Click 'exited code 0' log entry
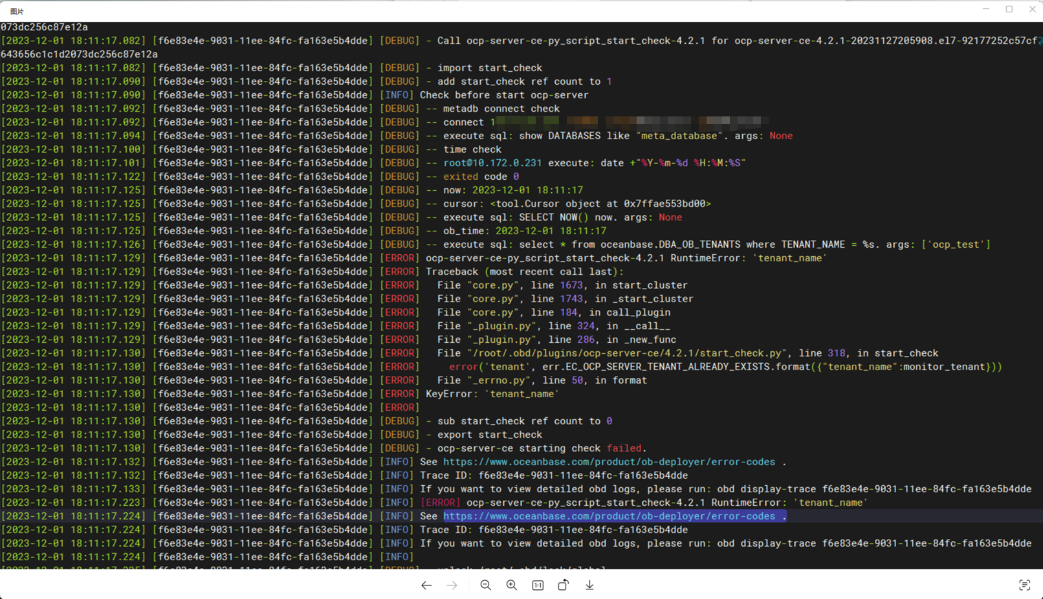The image size is (1043, 599). coord(481,177)
